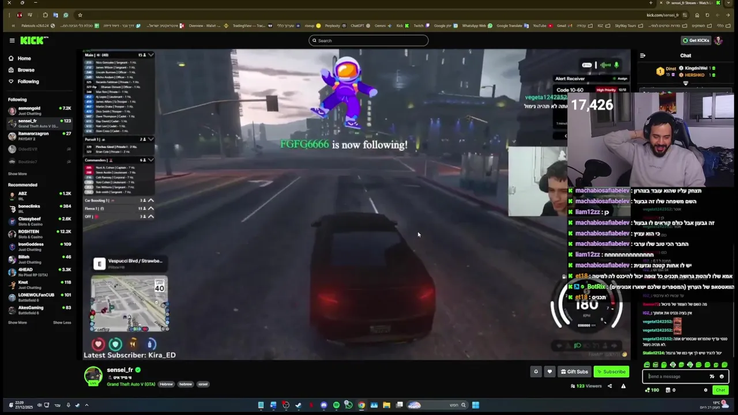Open chat settings gear
738x415 pixels.
(x=706, y=390)
